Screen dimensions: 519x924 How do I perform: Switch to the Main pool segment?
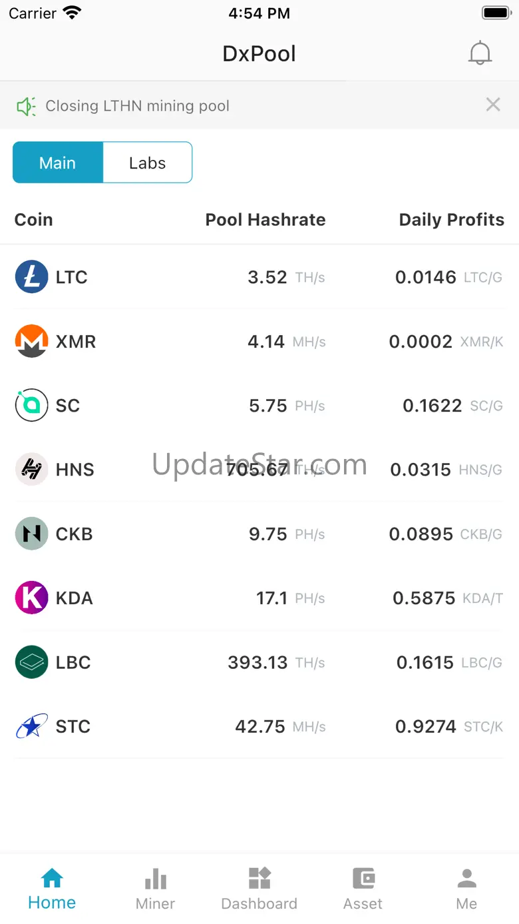click(58, 163)
